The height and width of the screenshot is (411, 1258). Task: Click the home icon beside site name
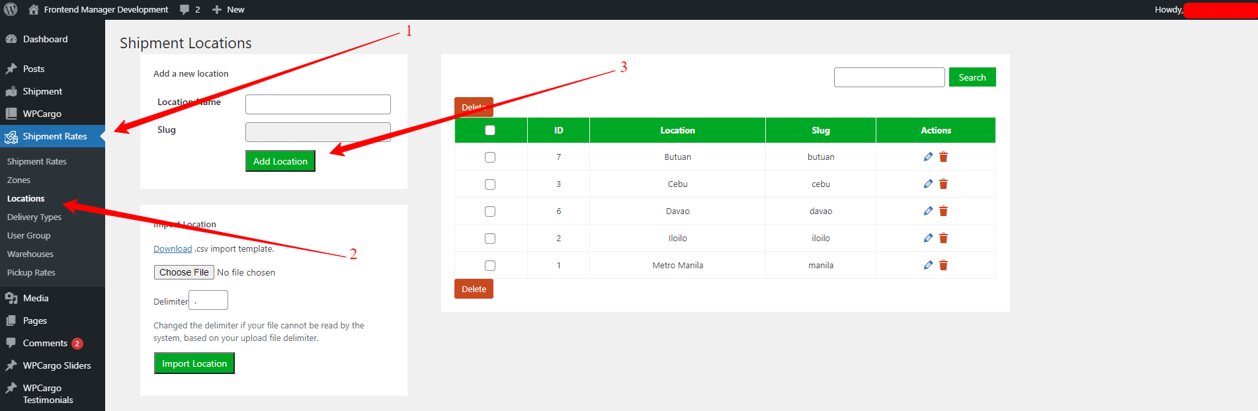(x=34, y=9)
